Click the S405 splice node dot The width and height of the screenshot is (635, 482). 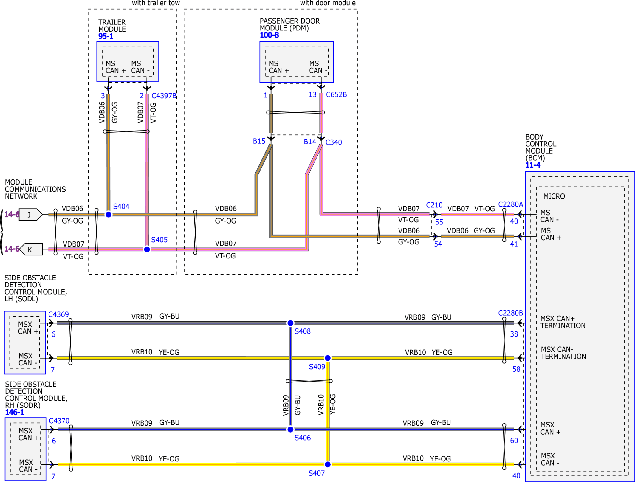click(147, 249)
